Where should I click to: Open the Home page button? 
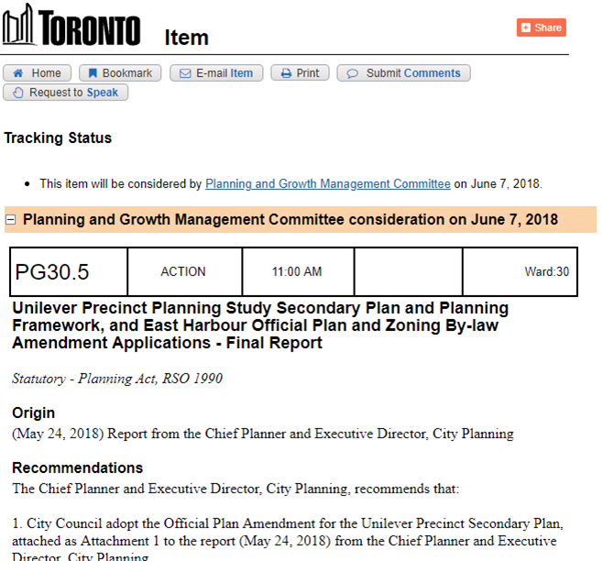37,73
